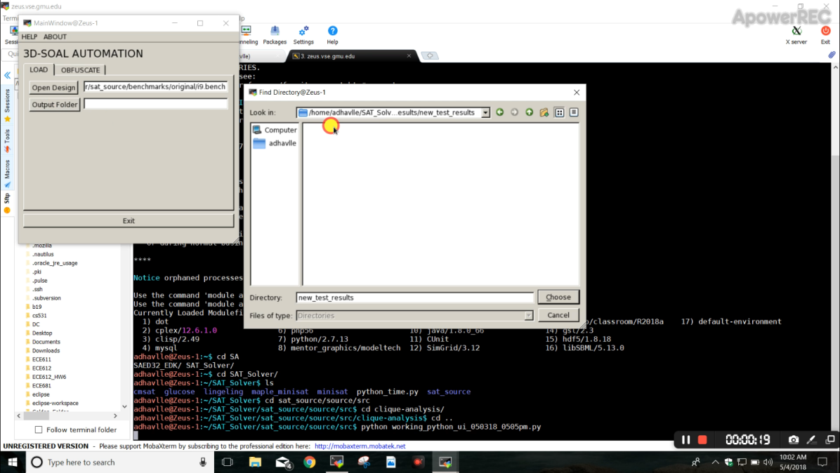
Task: Open MobaXterm Settings
Action: pos(303,35)
